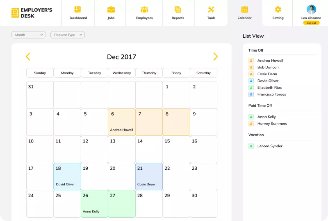This screenshot has width=328, height=221.
Task: Select David Oliver in the Time Off list
Action: [x=268, y=81]
